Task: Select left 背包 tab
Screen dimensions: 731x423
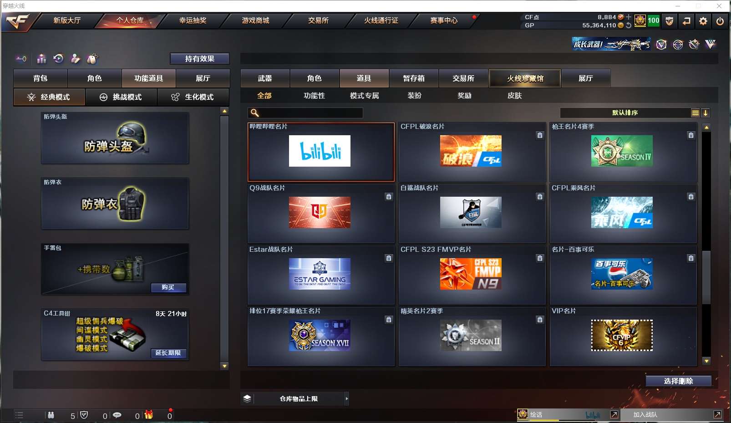Action: coord(41,78)
